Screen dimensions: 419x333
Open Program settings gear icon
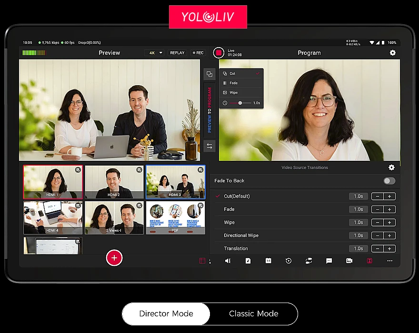click(x=392, y=53)
